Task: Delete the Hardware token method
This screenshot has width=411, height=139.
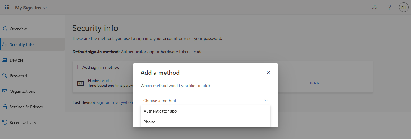Action: (315, 83)
